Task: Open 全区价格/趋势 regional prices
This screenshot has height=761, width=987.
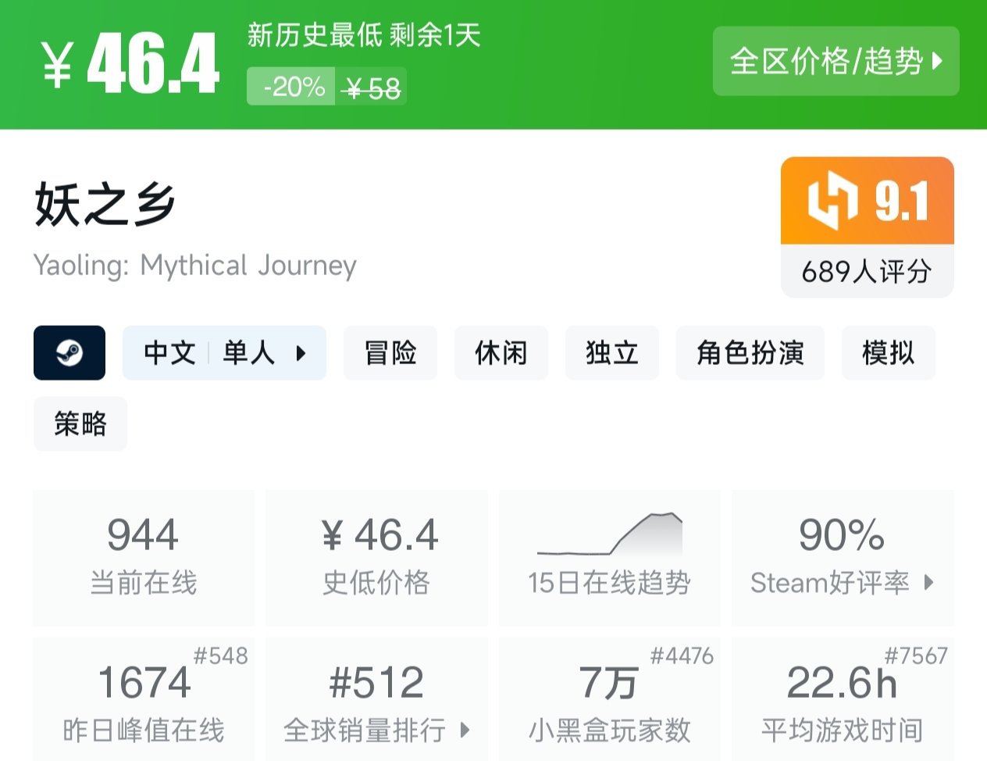Action: click(836, 61)
